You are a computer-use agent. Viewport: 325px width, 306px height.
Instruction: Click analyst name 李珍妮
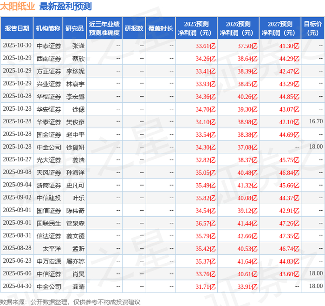pos(75,71)
